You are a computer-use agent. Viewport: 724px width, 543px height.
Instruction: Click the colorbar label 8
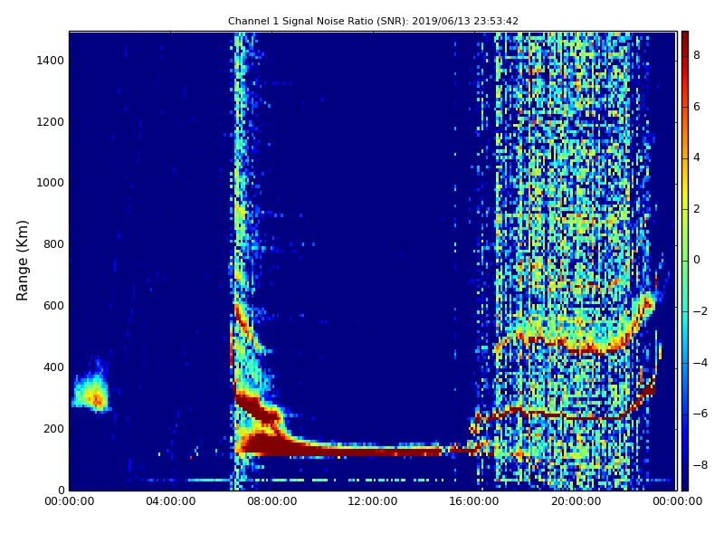pyautogui.click(x=697, y=55)
